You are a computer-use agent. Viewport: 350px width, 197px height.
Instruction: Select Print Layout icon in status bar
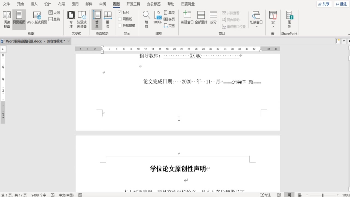[289, 195]
